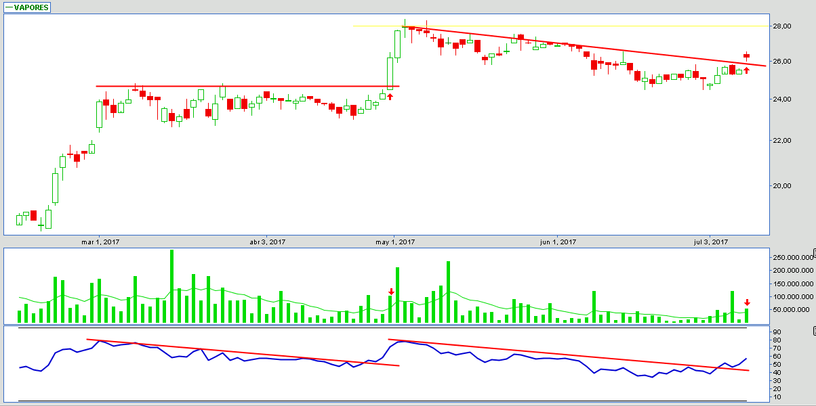Click the 70 level on oscillator axis
Screen dimensions: 816x406
pyautogui.click(x=776, y=348)
